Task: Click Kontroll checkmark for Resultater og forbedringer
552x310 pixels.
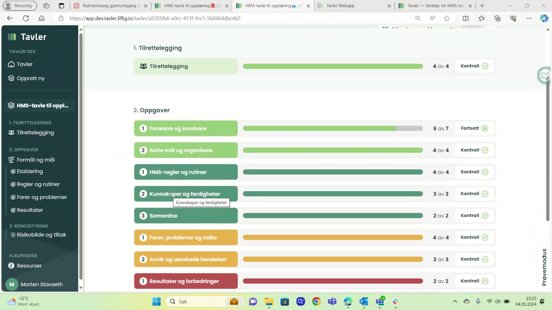Action: [485, 281]
